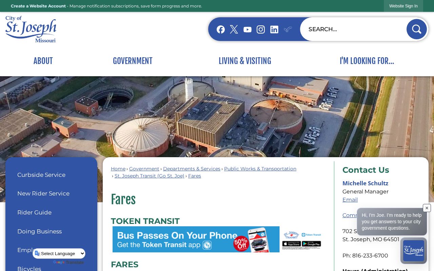
Task: Open the Living & Visiting menu
Action: (245, 61)
